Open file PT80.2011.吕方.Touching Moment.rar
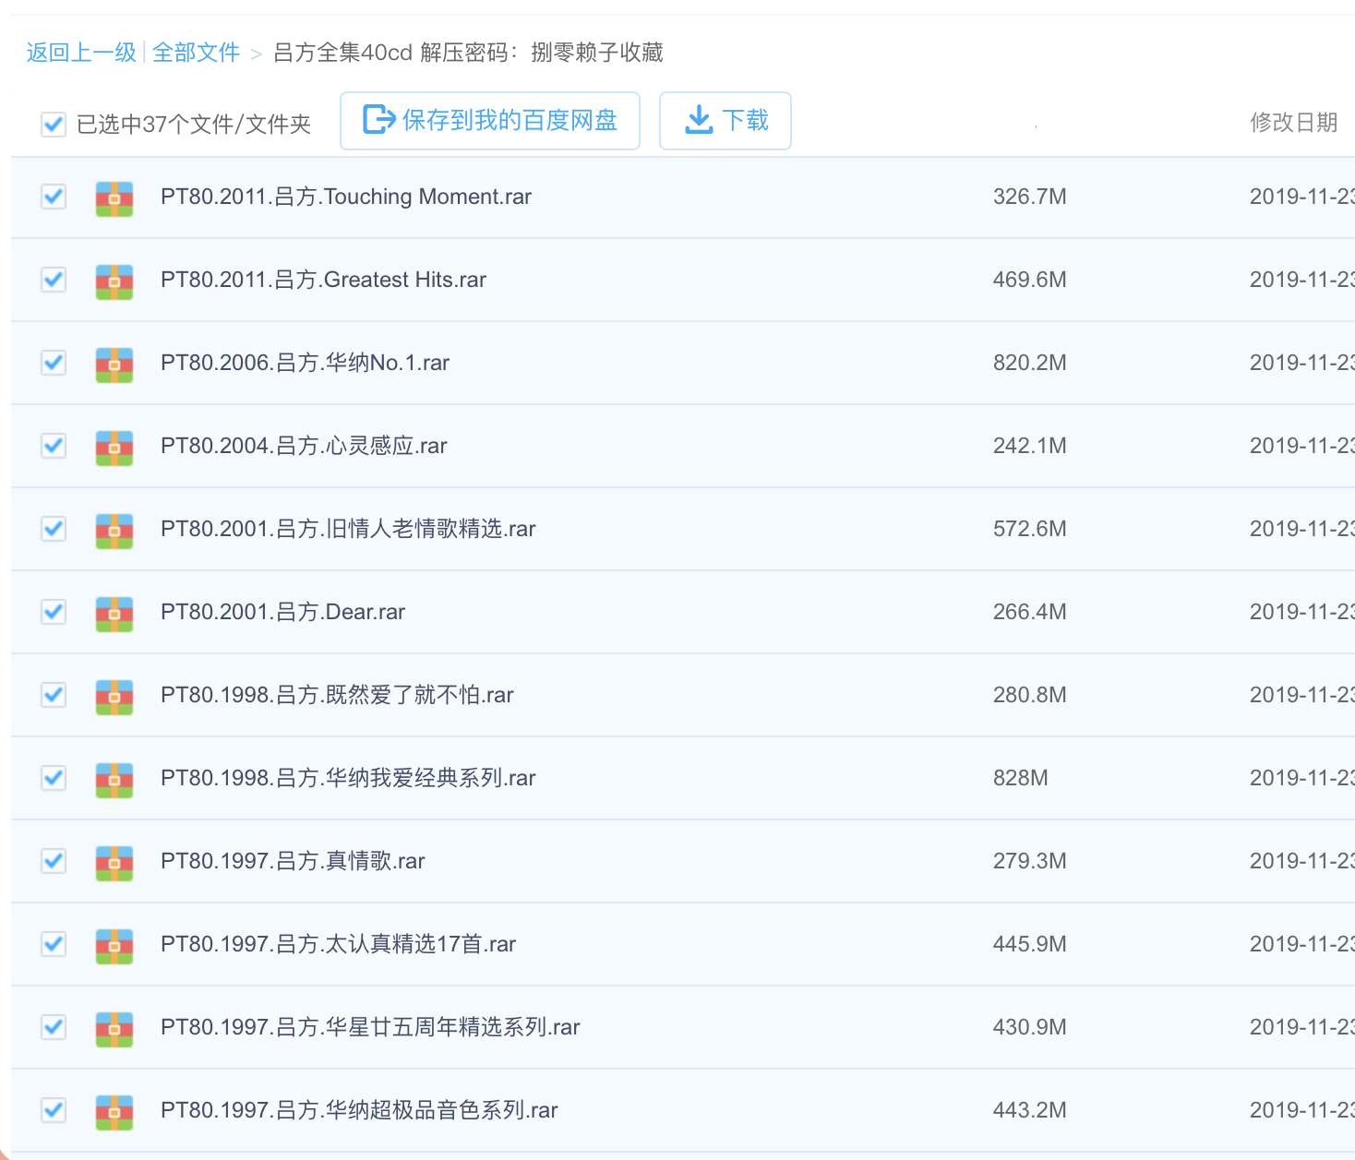 [346, 197]
